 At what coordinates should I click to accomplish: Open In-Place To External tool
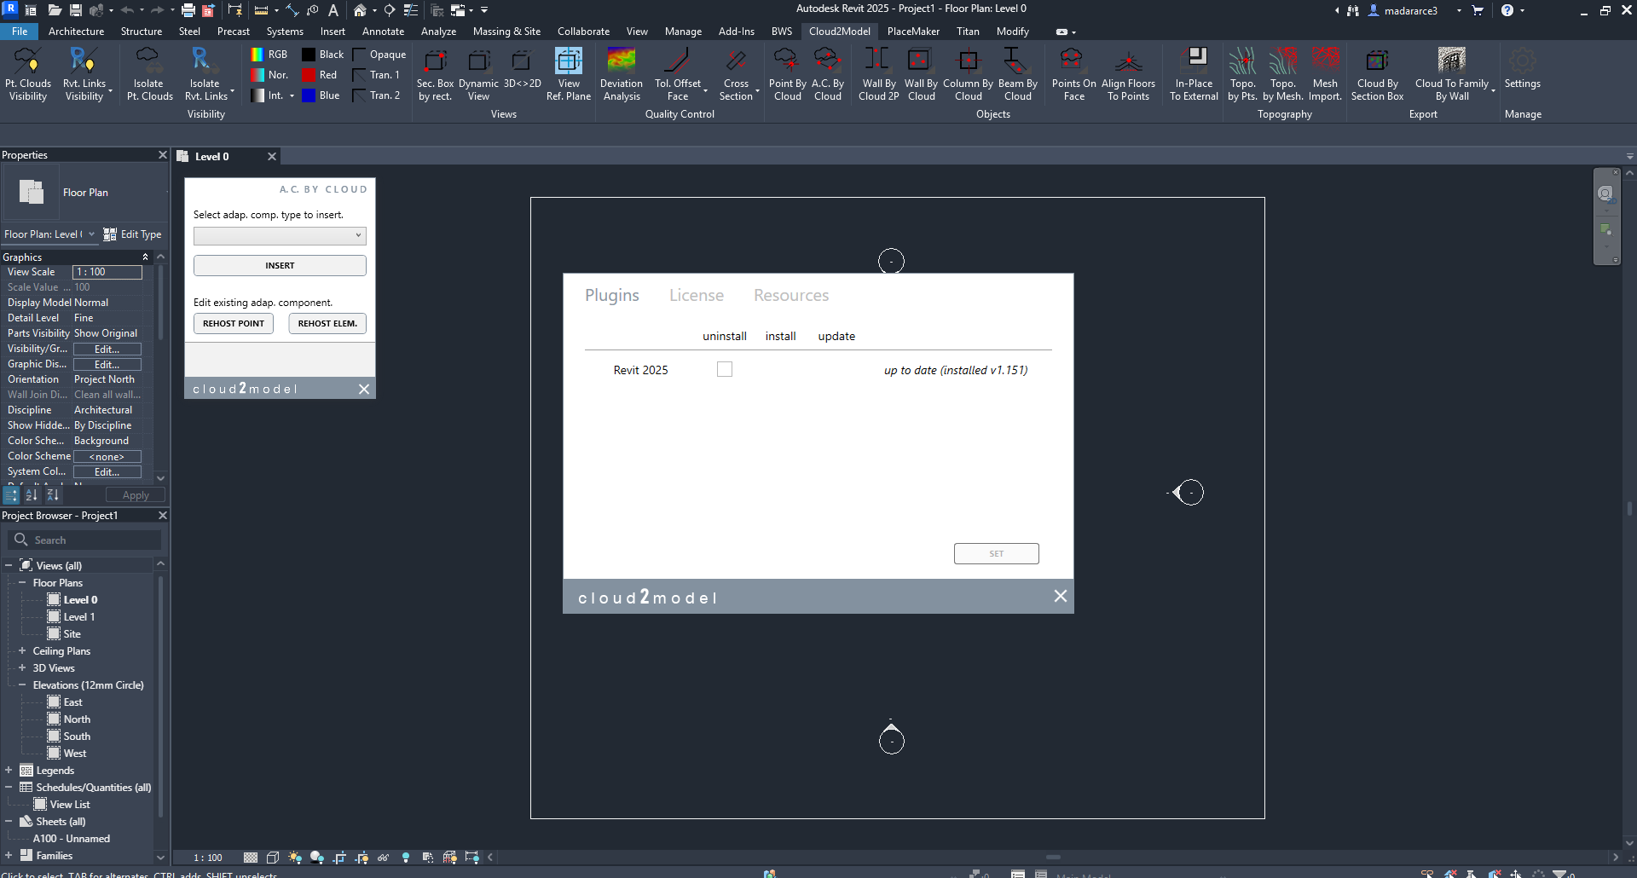(1194, 75)
